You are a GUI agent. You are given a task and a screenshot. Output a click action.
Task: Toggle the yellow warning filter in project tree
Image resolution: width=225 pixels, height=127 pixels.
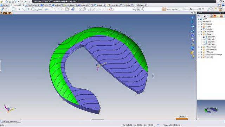tap(218, 16)
